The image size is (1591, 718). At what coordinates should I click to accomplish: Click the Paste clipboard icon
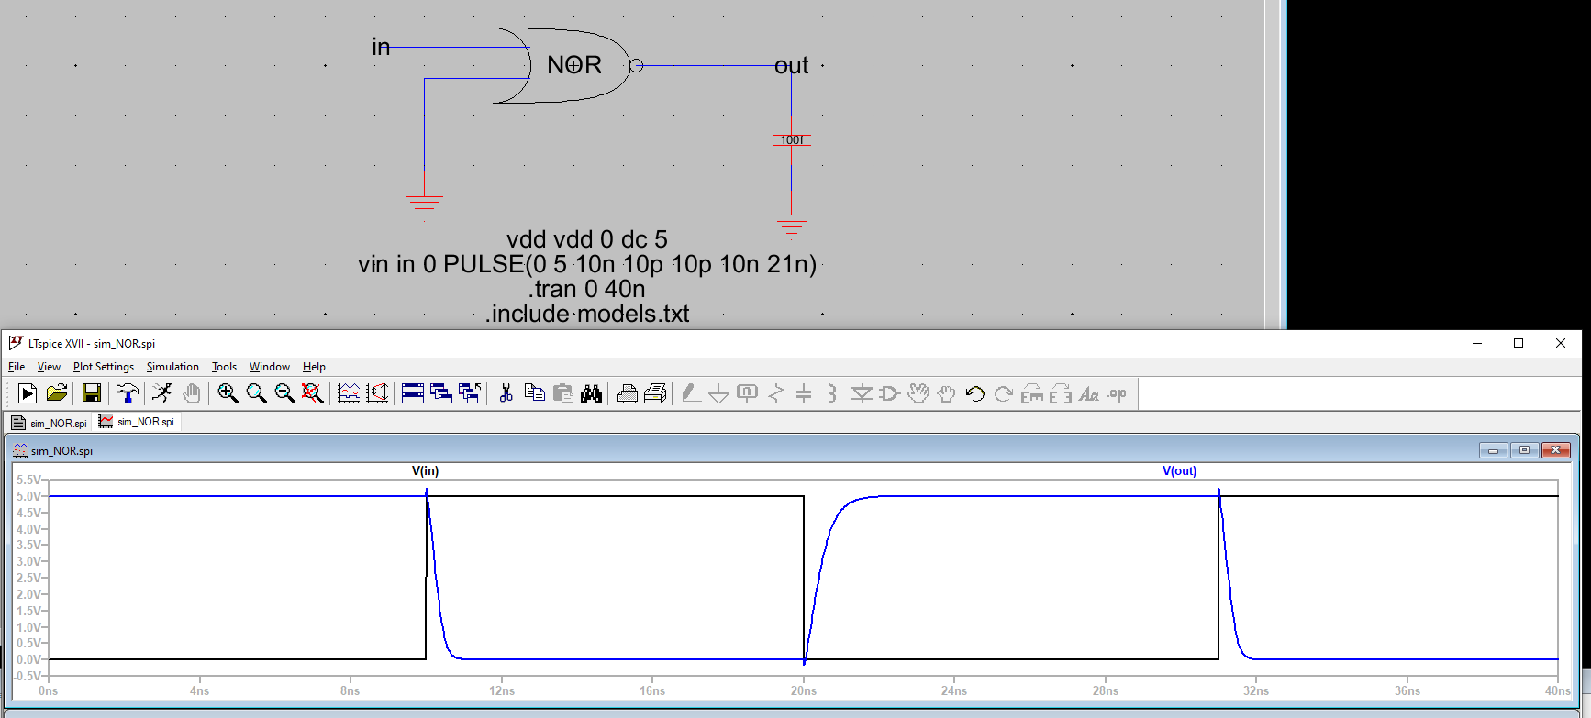(x=562, y=393)
